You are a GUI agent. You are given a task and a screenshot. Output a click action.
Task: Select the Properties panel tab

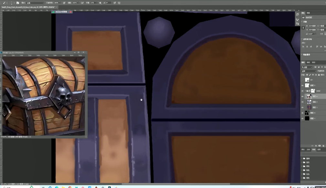tap(303, 13)
